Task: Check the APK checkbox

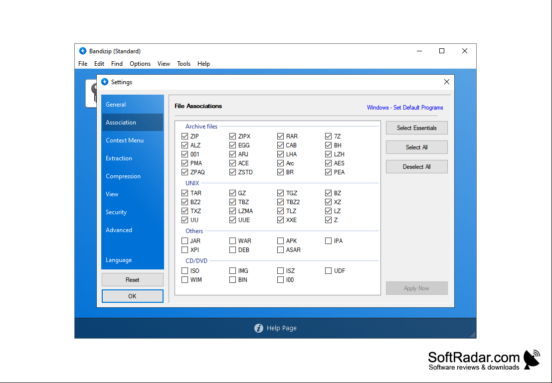Action: (281, 241)
